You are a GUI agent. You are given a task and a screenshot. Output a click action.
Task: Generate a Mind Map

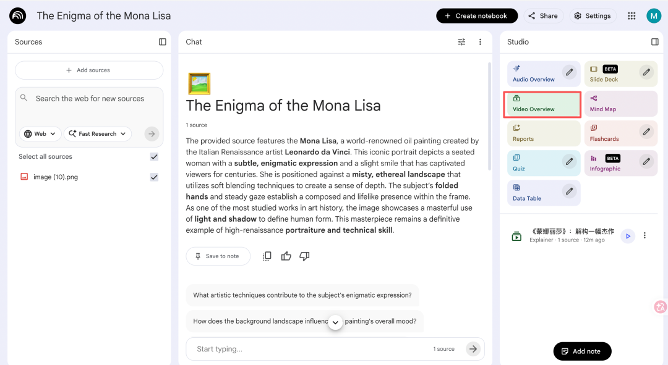click(x=621, y=104)
